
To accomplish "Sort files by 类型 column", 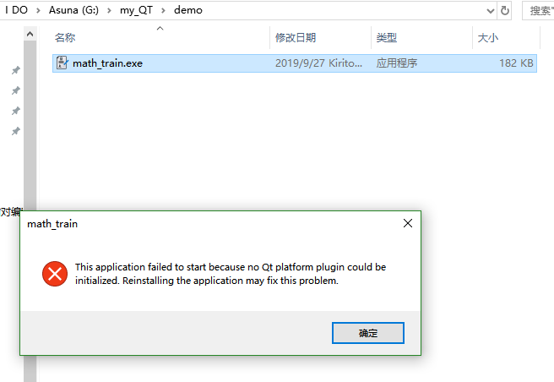I will [387, 37].
